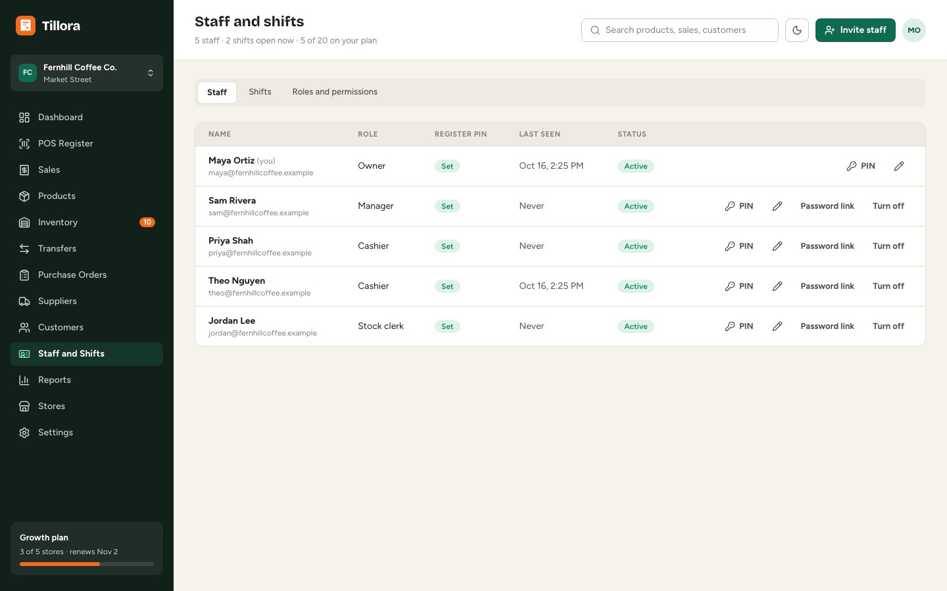Turn off Theo Nguyen's account
This screenshot has width=947, height=591.
coord(888,286)
